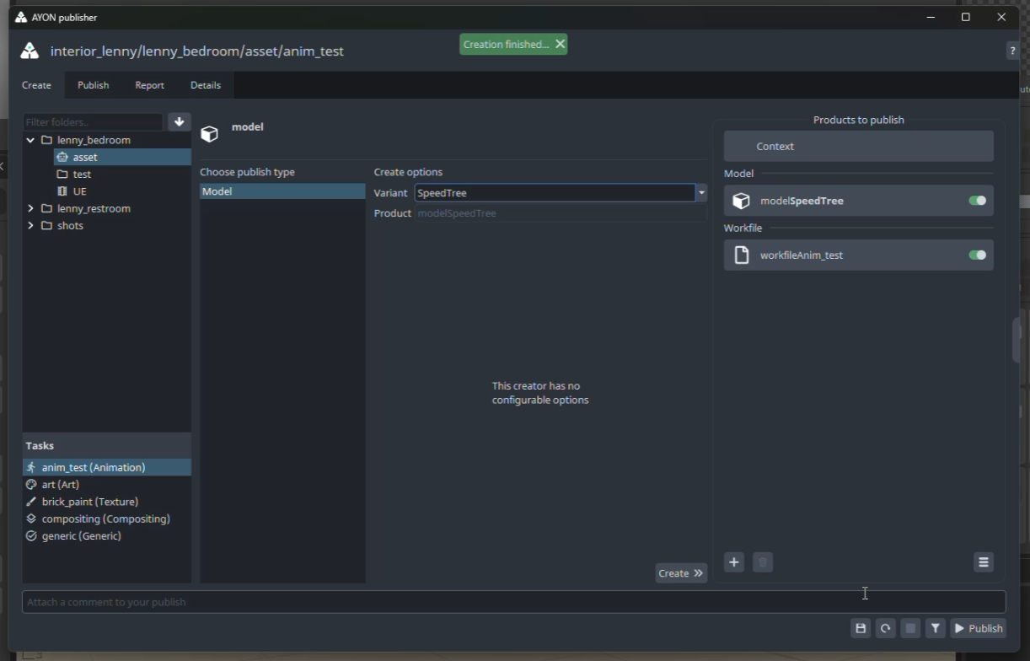Switch to the Publish tab
This screenshot has height=661, width=1030.
tap(93, 85)
